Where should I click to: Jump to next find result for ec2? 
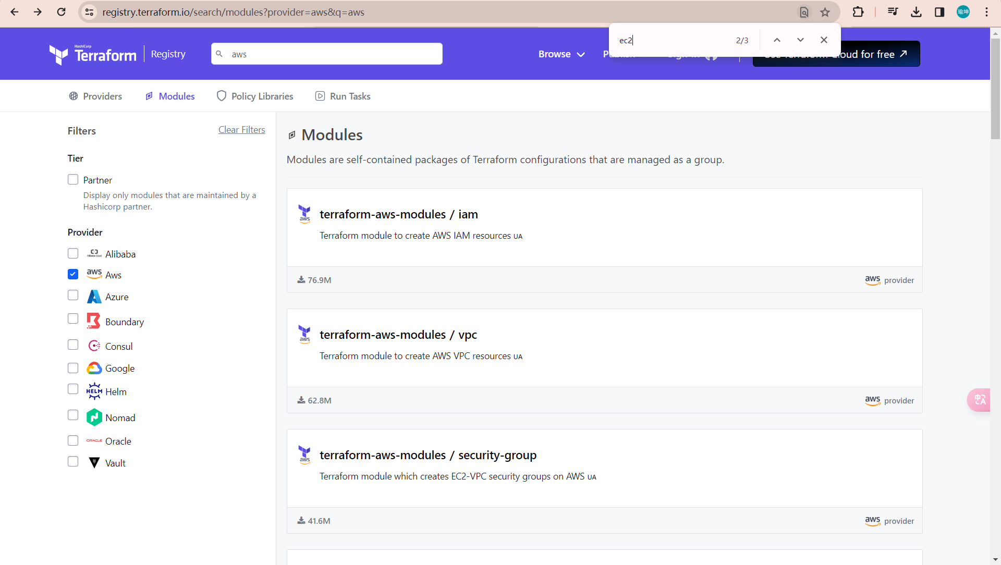coord(800,40)
